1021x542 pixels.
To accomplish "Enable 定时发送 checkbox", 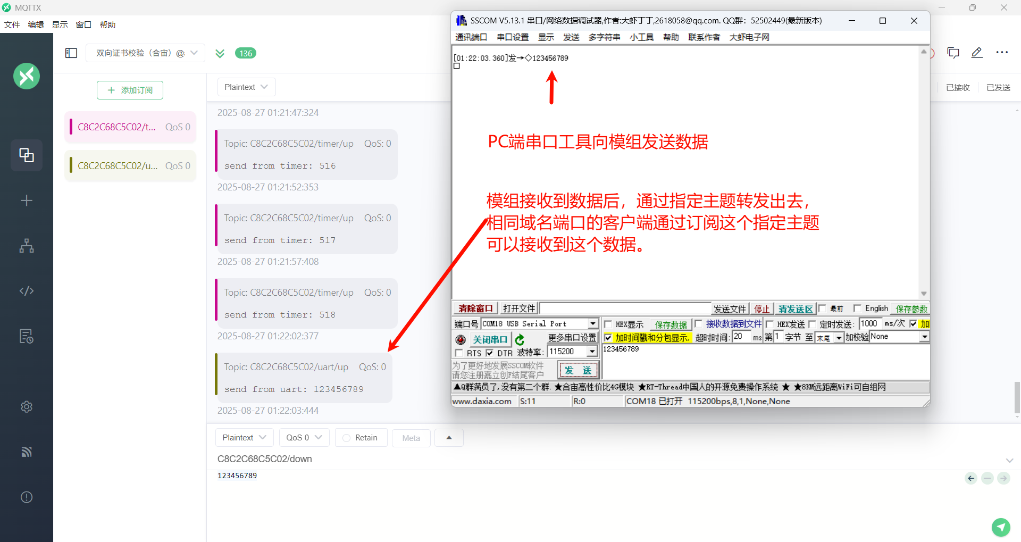I will click(x=812, y=324).
